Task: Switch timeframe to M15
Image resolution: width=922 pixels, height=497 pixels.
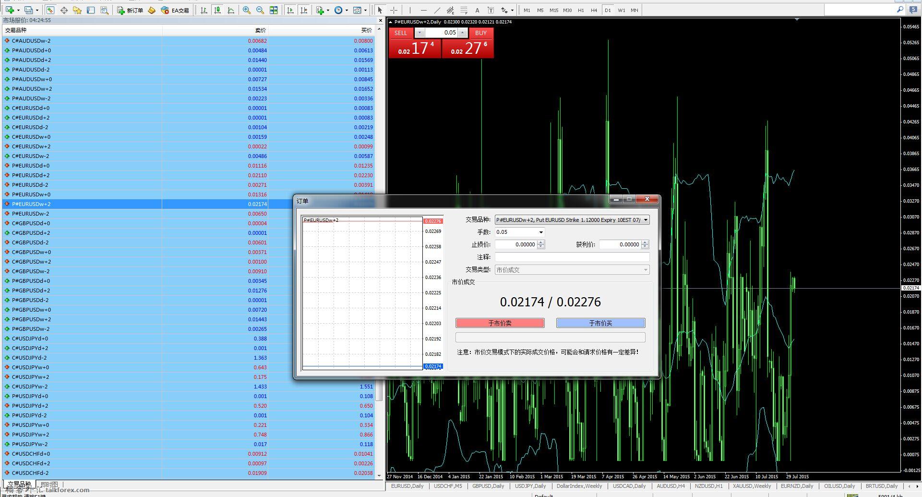Action: point(554,10)
